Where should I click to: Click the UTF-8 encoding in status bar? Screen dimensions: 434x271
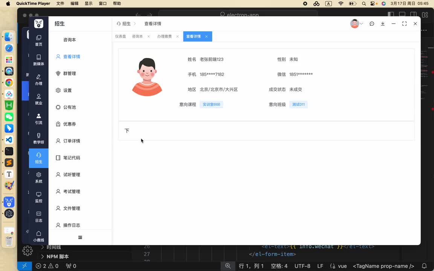click(302, 266)
